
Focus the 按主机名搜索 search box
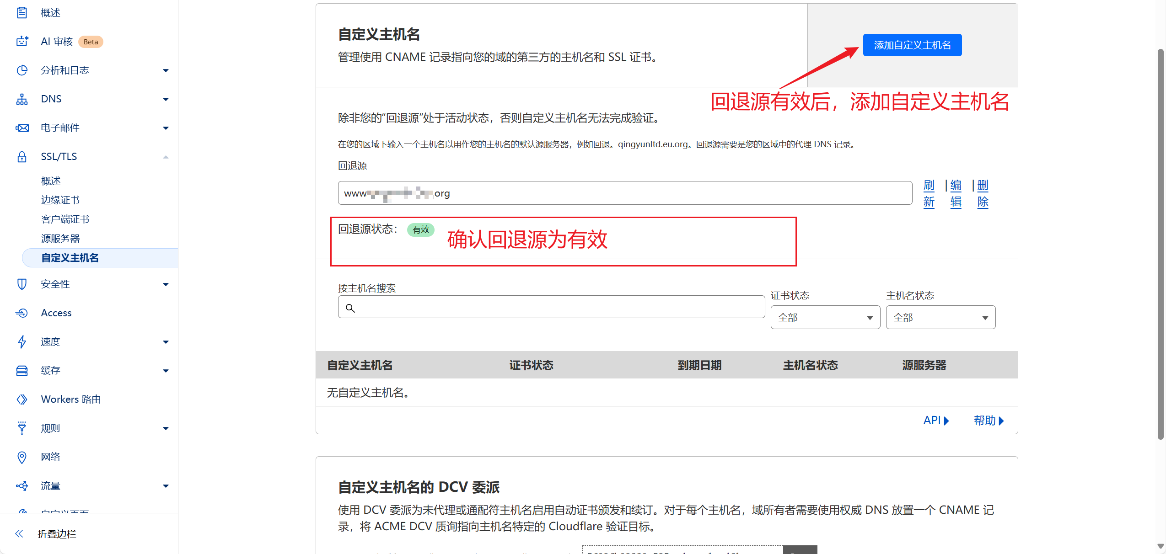coord(551,307)
